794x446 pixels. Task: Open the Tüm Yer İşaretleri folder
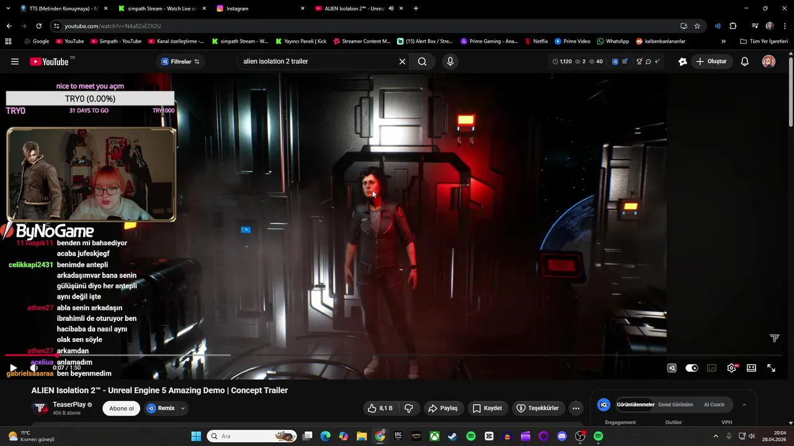pos(764,42)
